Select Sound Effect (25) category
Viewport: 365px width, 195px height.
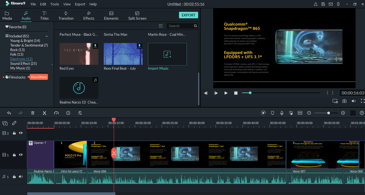(x=23, y=63)
